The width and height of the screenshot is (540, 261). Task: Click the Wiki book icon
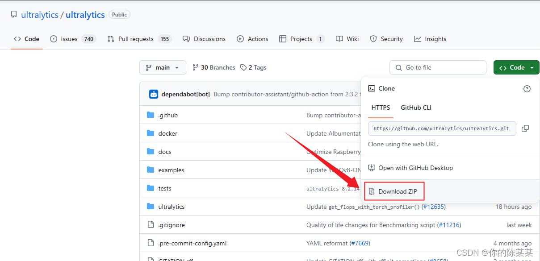tap(339, 39)
